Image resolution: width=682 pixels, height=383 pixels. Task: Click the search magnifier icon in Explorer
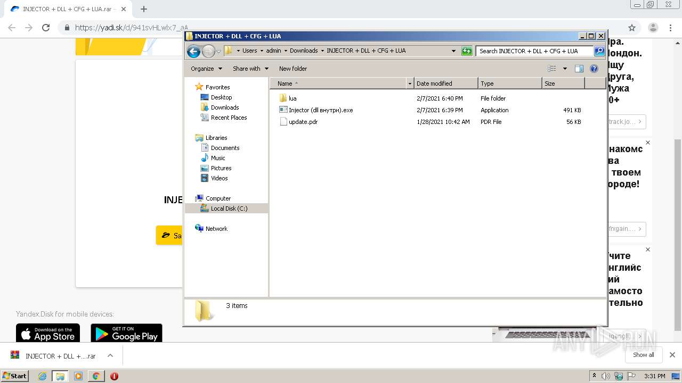[x=599, y=51]
